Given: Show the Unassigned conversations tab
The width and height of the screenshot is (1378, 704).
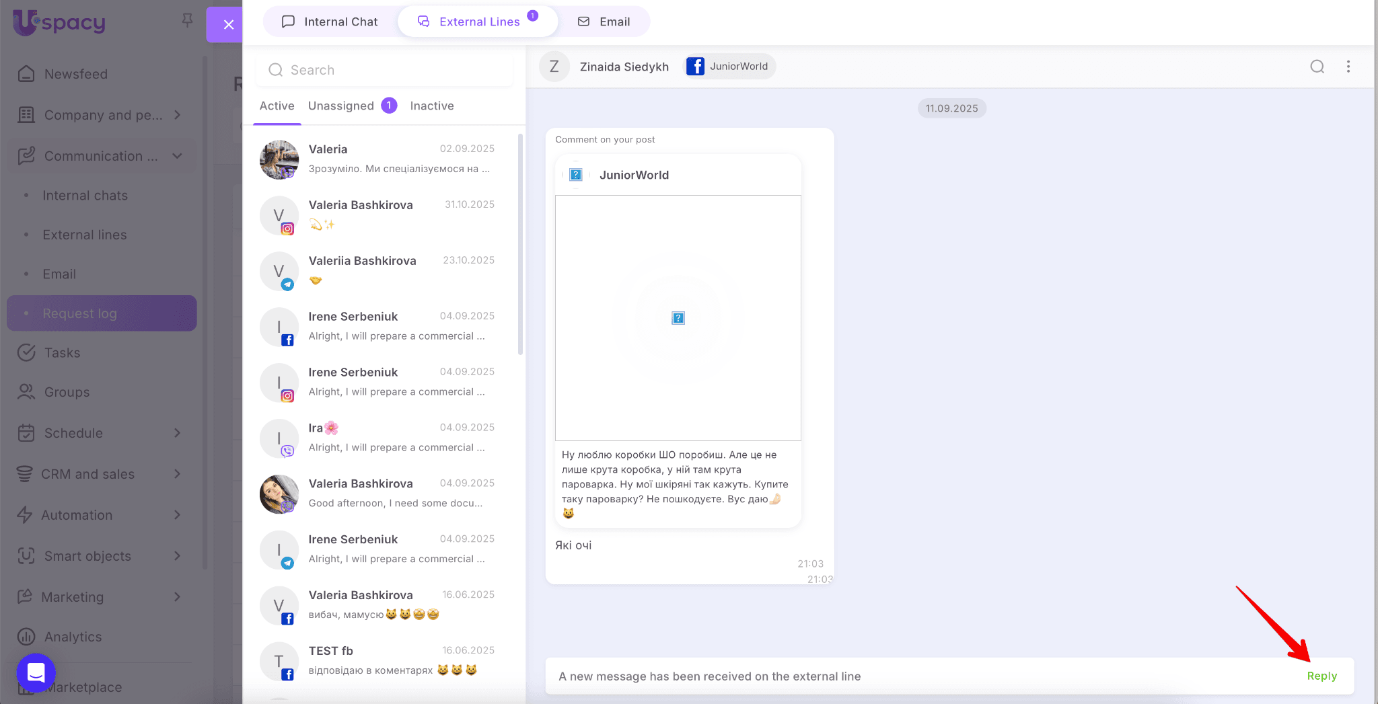Looking at the screenshot, I should (x=341, y=106).
